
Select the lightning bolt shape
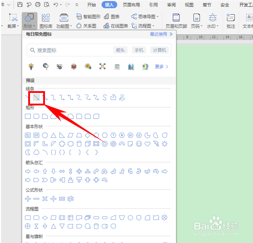tap(156, 144)
